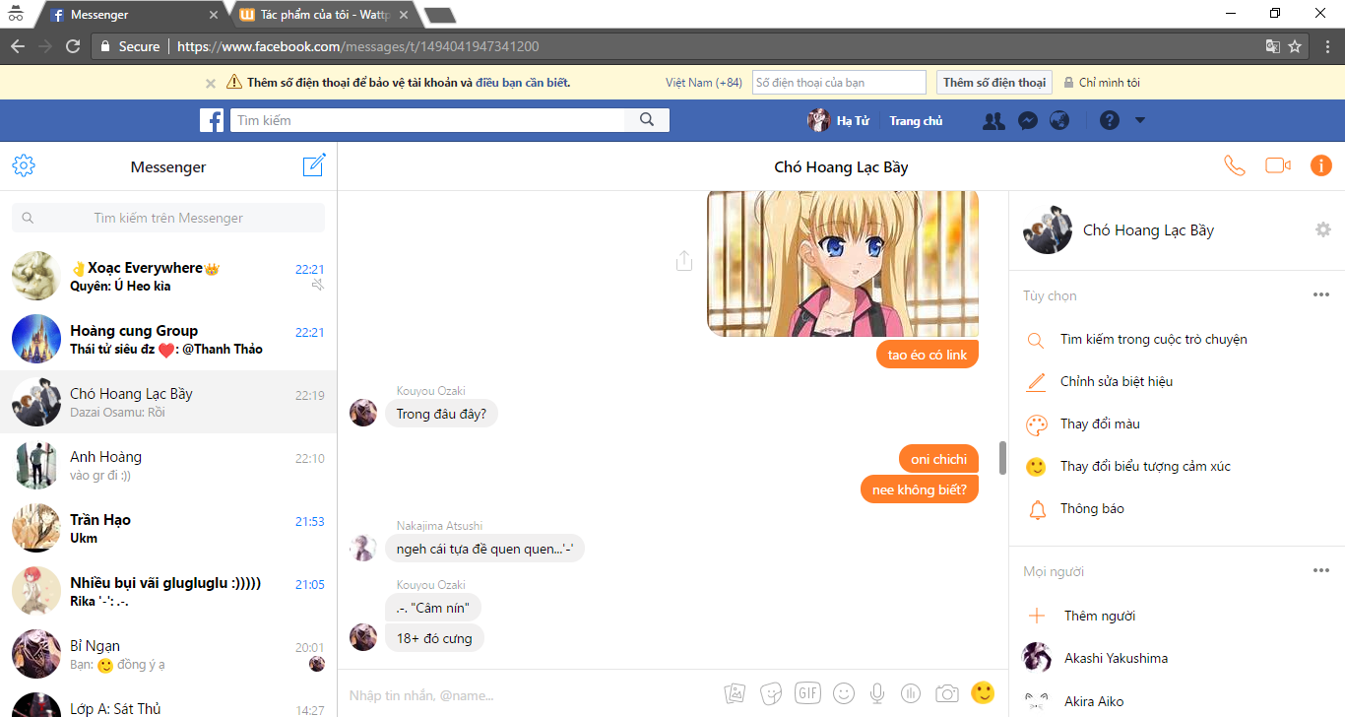The width and height of the screenshot is (1345, 717).
Task: Click the Thêm số điện thoại button
Action: pyautogui.click(x=993, y=83)
